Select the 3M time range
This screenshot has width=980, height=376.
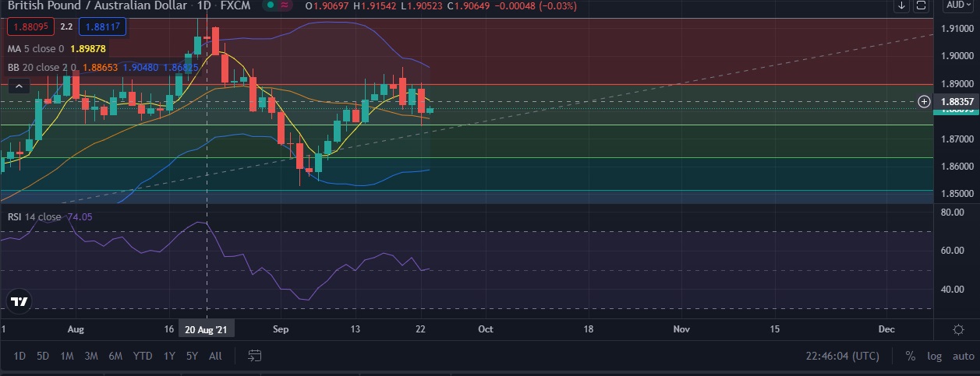[91, 356]
